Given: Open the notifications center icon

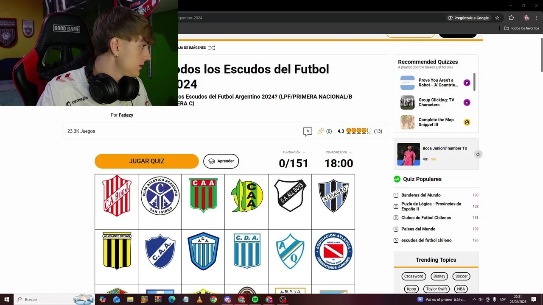Looking at the screenshot, I should pos(534,299).
